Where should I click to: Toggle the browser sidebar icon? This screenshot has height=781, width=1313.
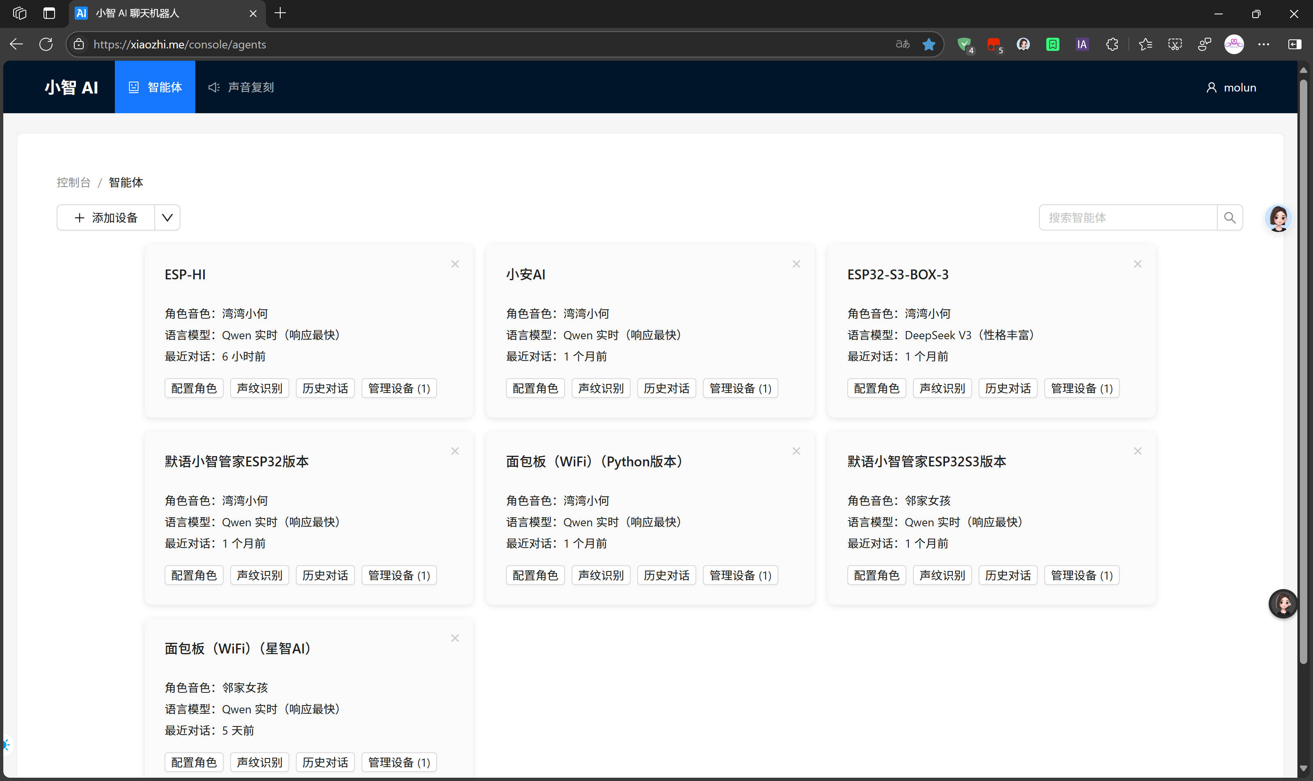1295,44
